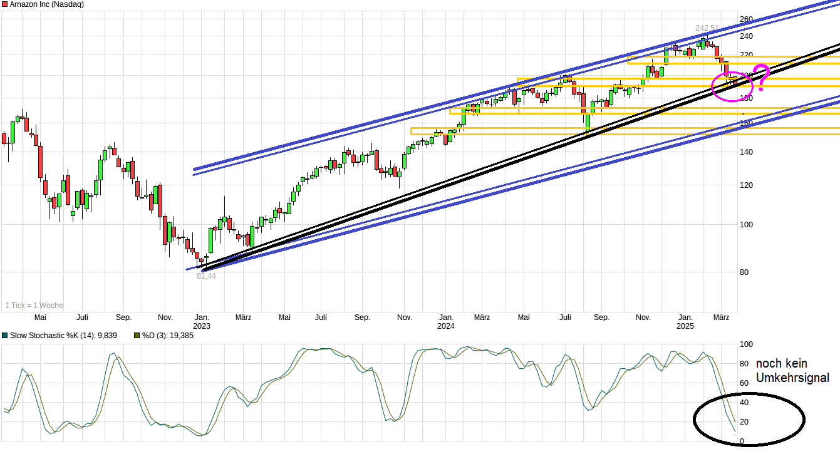Click the '1 Tick = 1 Woche' label
The height and width of the screenshot is (454, 840).
tap(34, 306)
